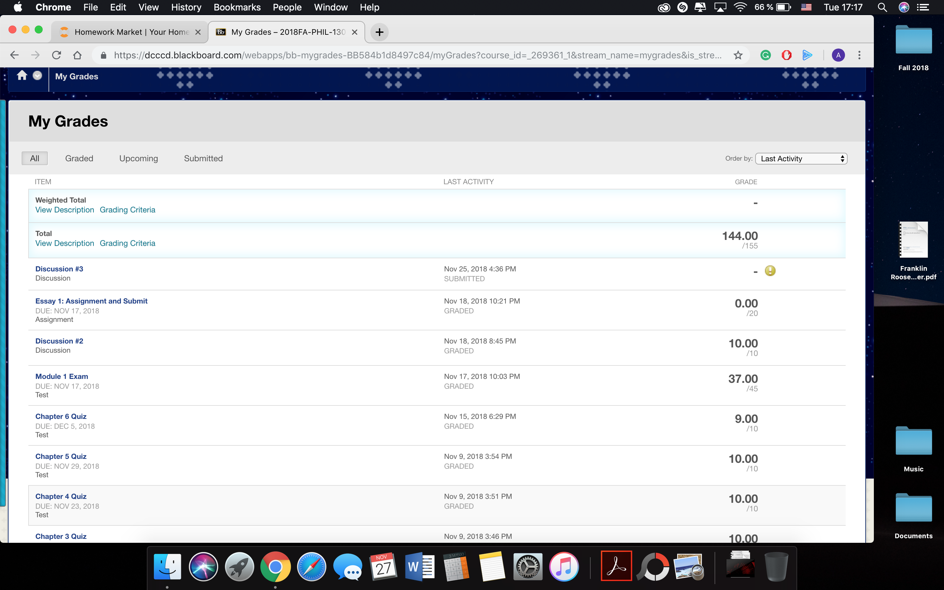The height and width of the screenshot is (590, 944).
Task: Click Chrome's home button
Action: pos(78,55)
